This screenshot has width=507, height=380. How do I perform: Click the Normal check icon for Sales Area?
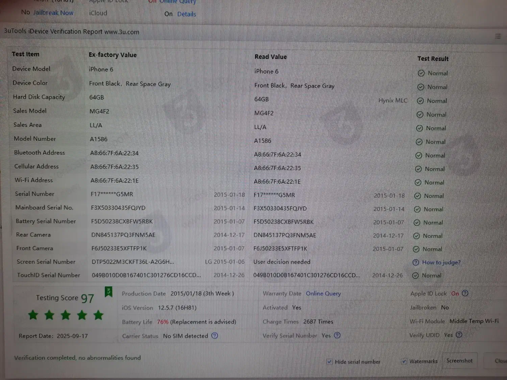coord(419,128)
